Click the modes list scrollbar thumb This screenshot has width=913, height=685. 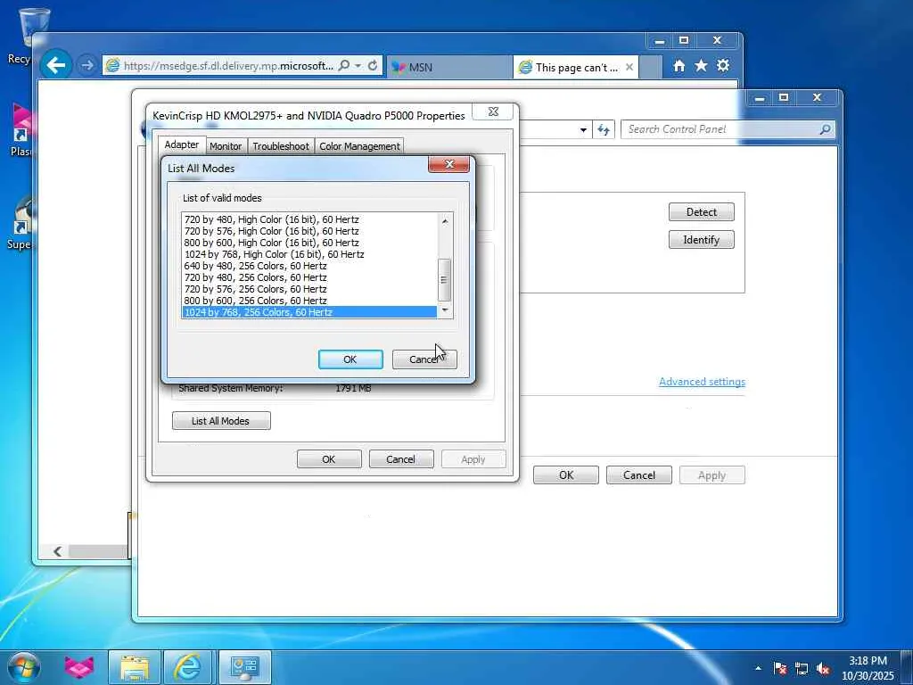444,280
